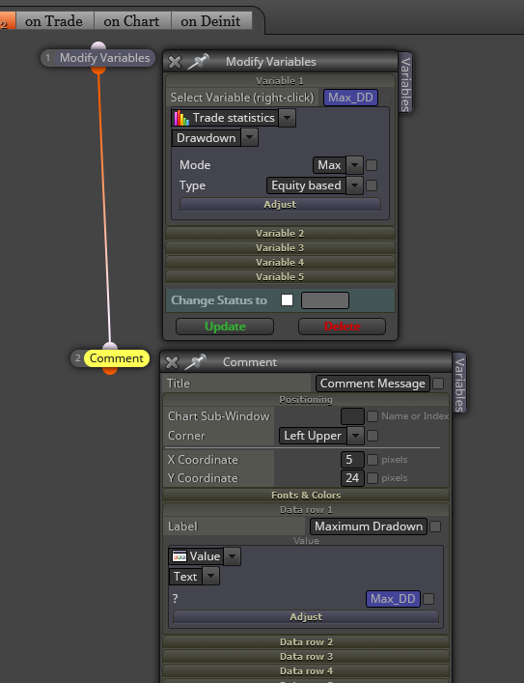Viewport: 525px width, 683px height.
Task: Expand the Variable 4 section
Action: [280, 262]
